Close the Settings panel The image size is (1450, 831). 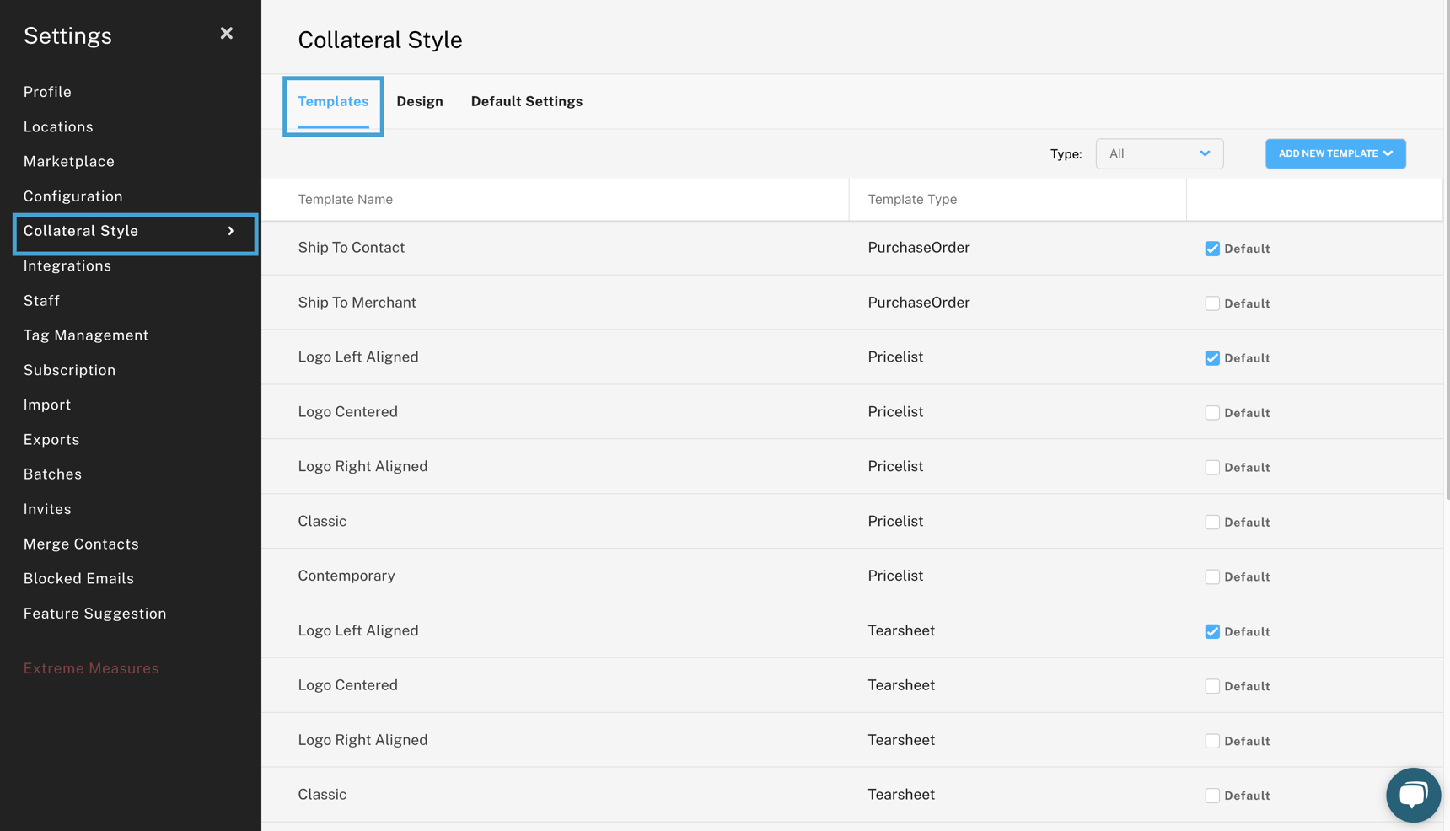pyautogui.click(x=226, y=33)
